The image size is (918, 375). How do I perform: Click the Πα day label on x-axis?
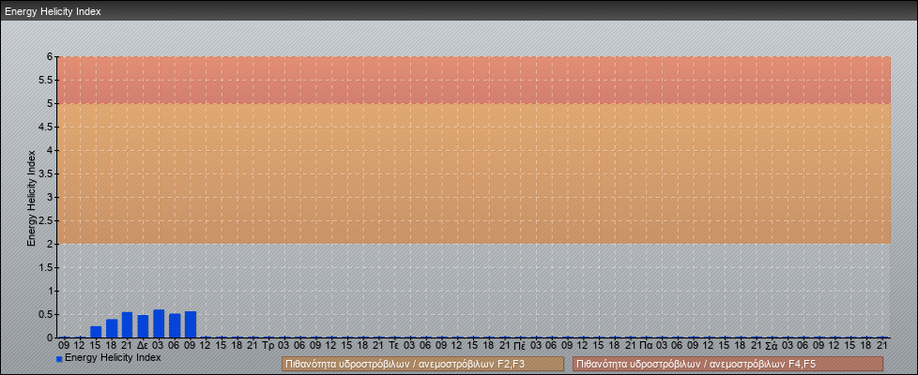646,346
